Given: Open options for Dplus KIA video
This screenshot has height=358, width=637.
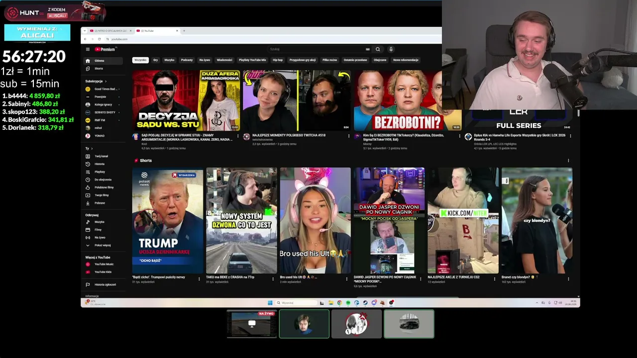Looking at the screenshot, I should [x=570, y=136].
